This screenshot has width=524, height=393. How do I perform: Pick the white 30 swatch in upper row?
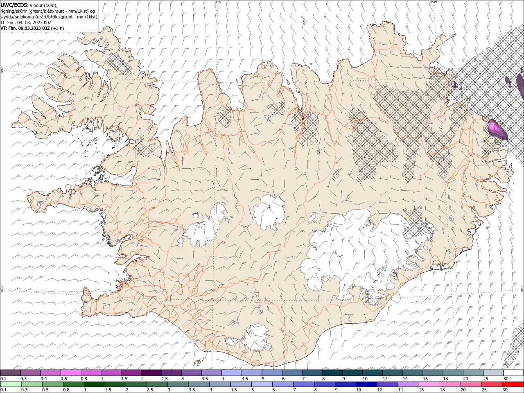(513, 373)
